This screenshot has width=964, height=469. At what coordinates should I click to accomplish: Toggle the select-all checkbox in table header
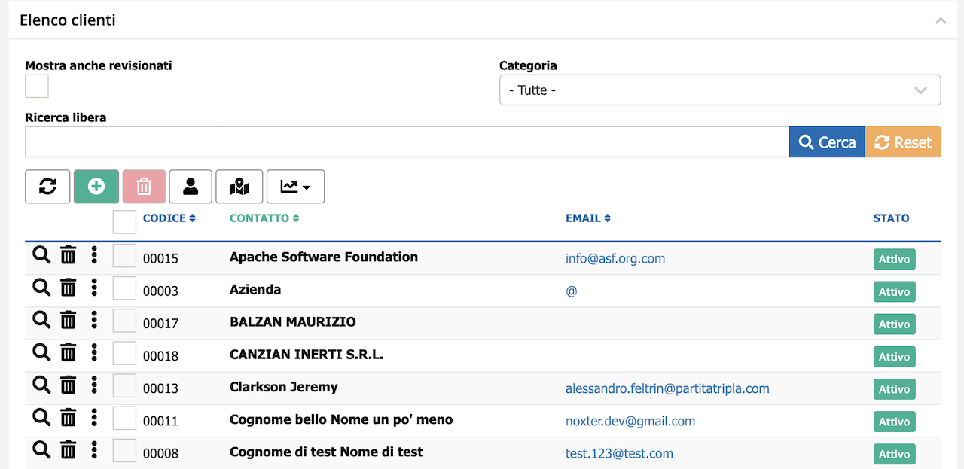[x=124, y=222]
